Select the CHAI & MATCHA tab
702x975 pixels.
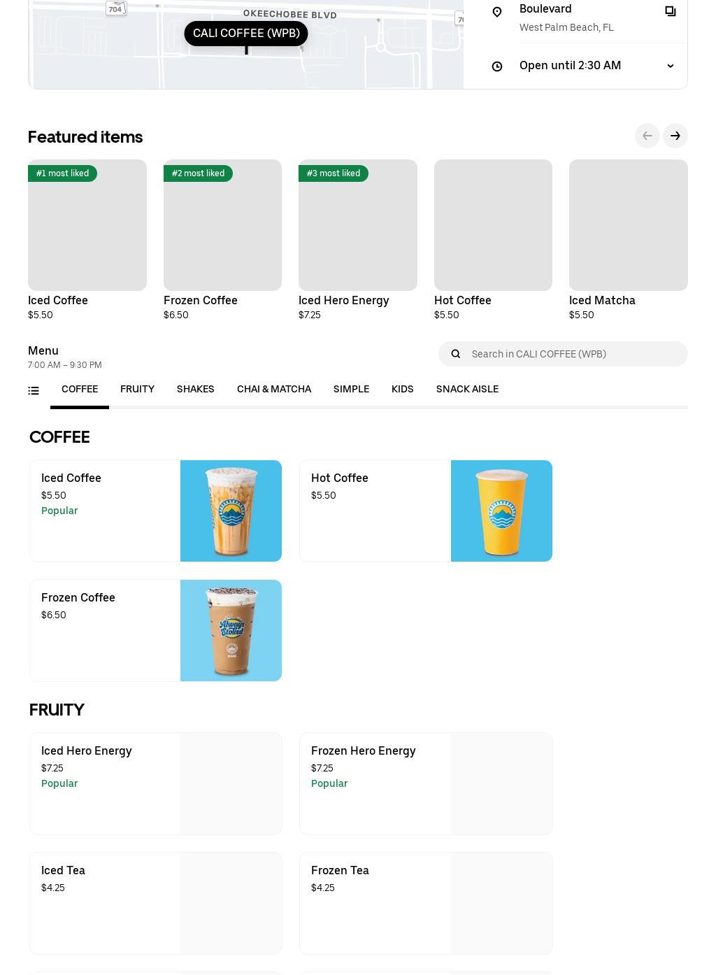[x=274, y=390]
